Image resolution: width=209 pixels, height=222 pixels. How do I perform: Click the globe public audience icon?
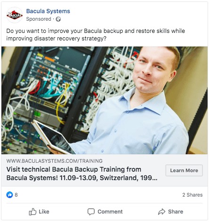58,19
